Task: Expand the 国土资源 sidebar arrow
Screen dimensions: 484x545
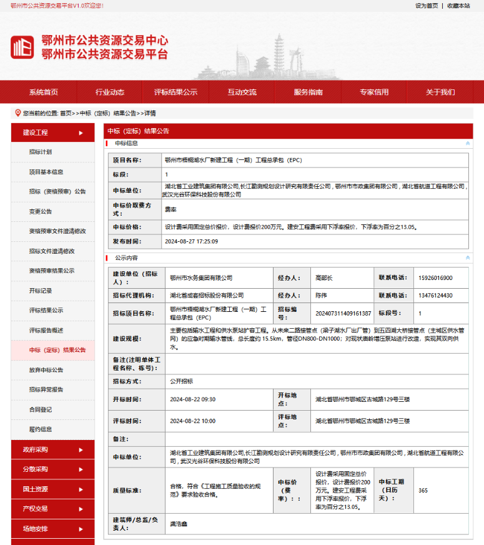Action: (x=81, y=489)
